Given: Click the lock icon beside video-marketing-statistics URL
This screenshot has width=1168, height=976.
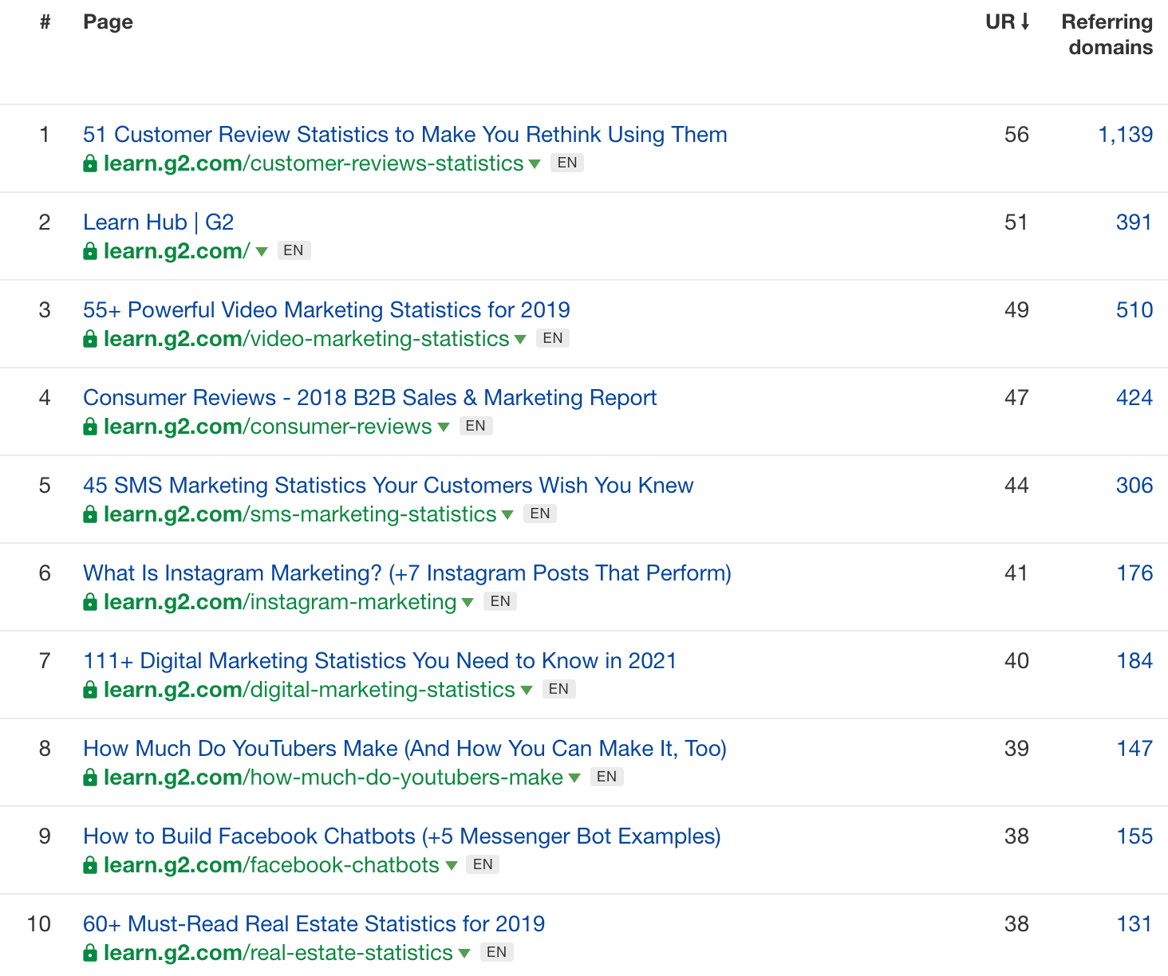Looking at the screenshot, I should [89, 338].
